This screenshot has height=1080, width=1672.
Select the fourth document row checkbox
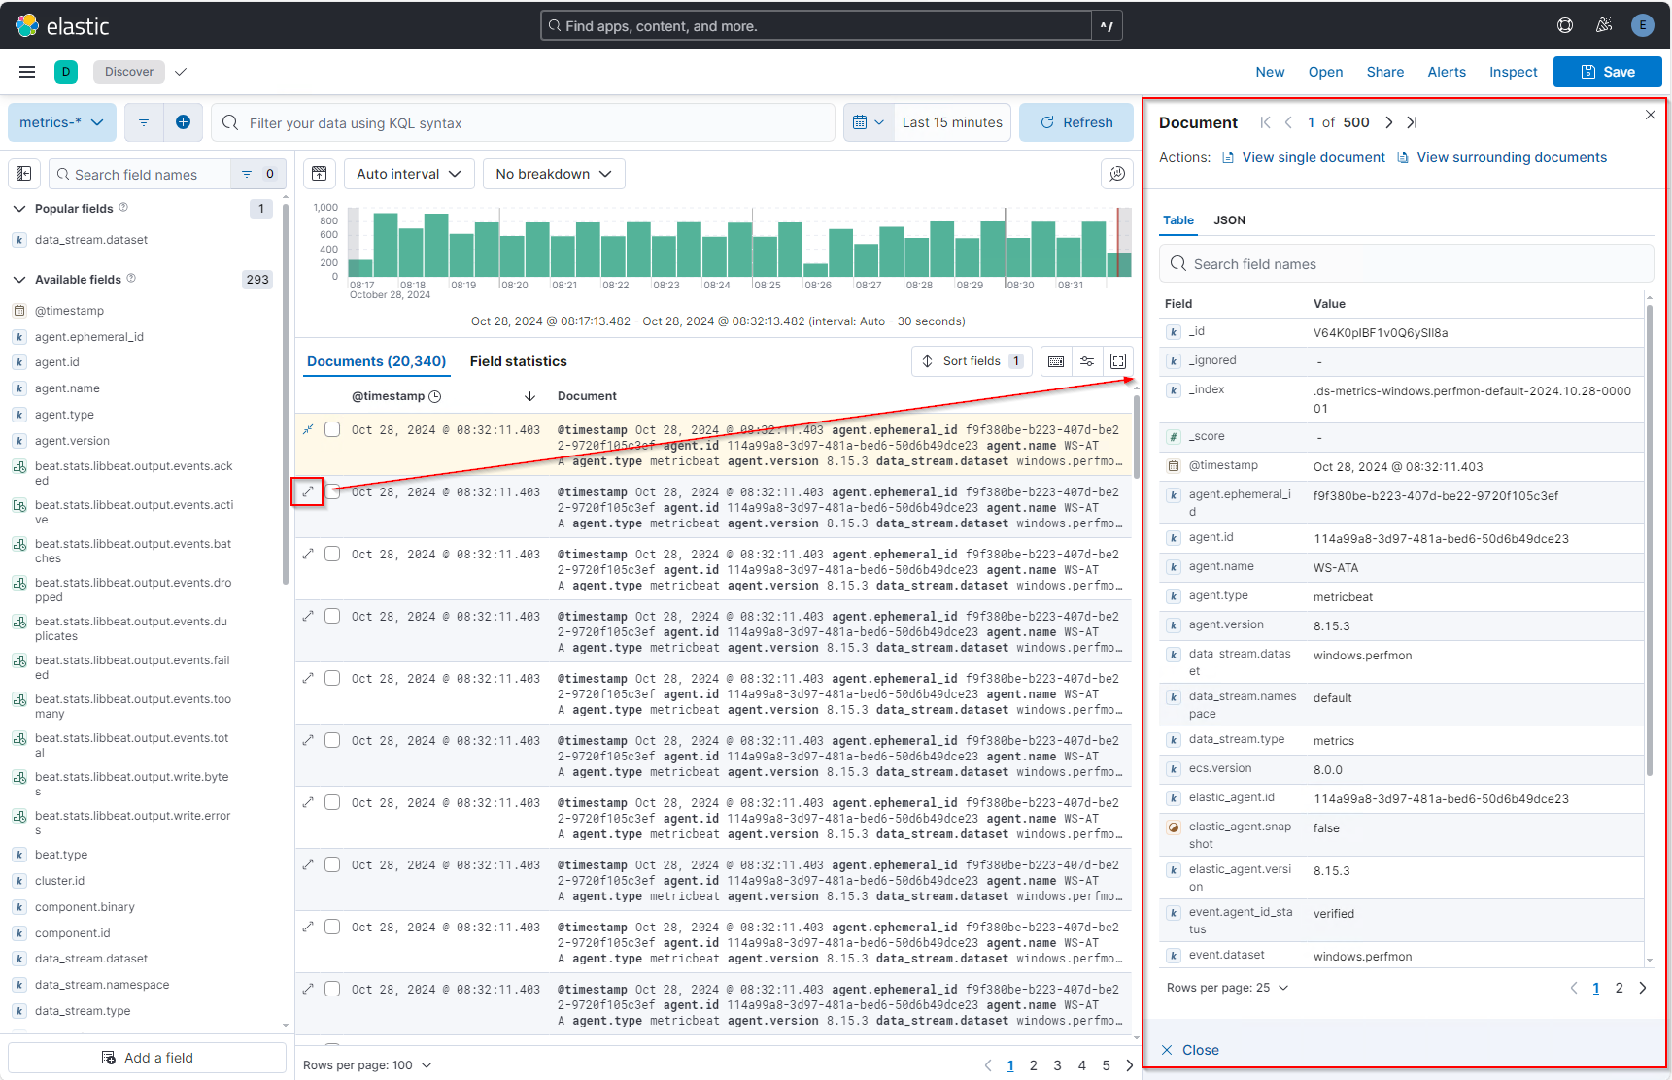pyautogui.click(x=332, y=616)
